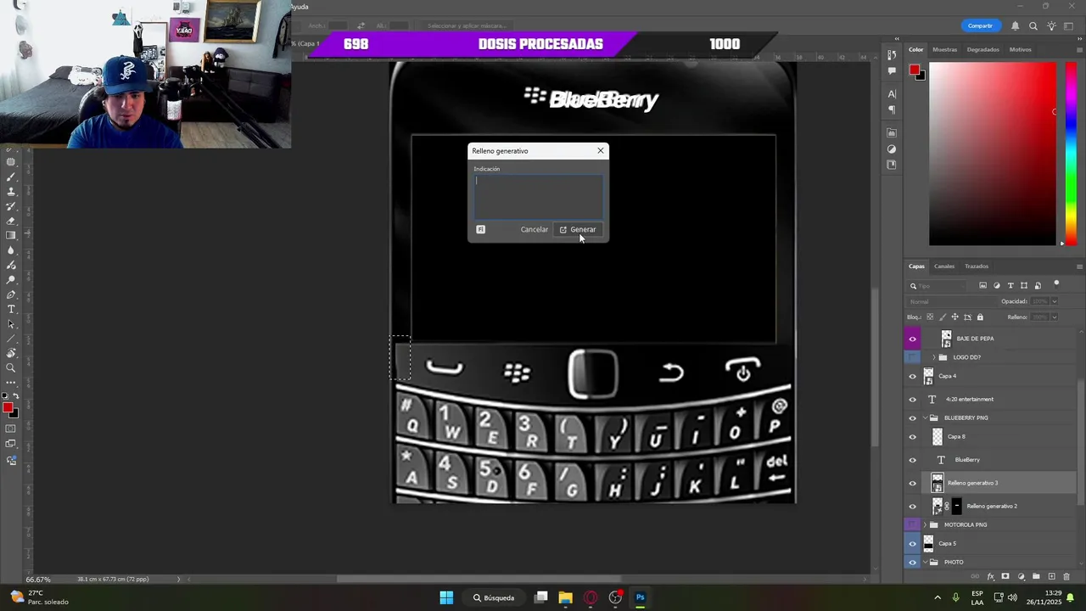
Task: Switch to the Canales tab
Action: pyautogui.click(x=944, y=266)
